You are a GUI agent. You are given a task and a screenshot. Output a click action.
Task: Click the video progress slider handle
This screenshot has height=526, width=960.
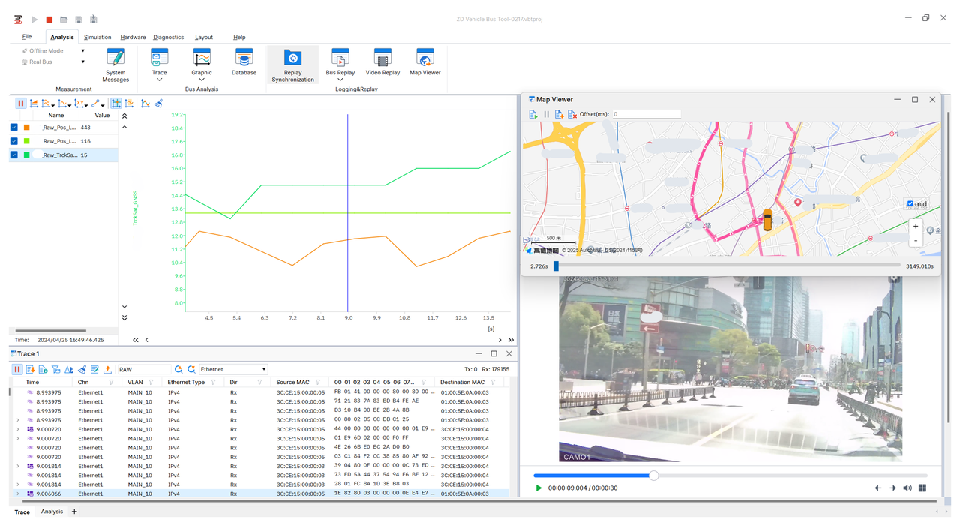[x=653, y=475]
